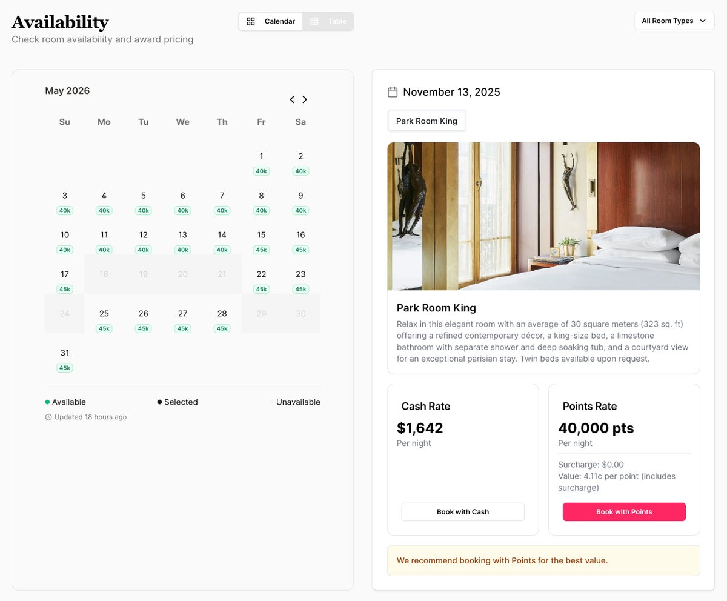The image size is (727, 601).
Task: Go to the previous month with the left chevron
Action: [x=291, y=99]
